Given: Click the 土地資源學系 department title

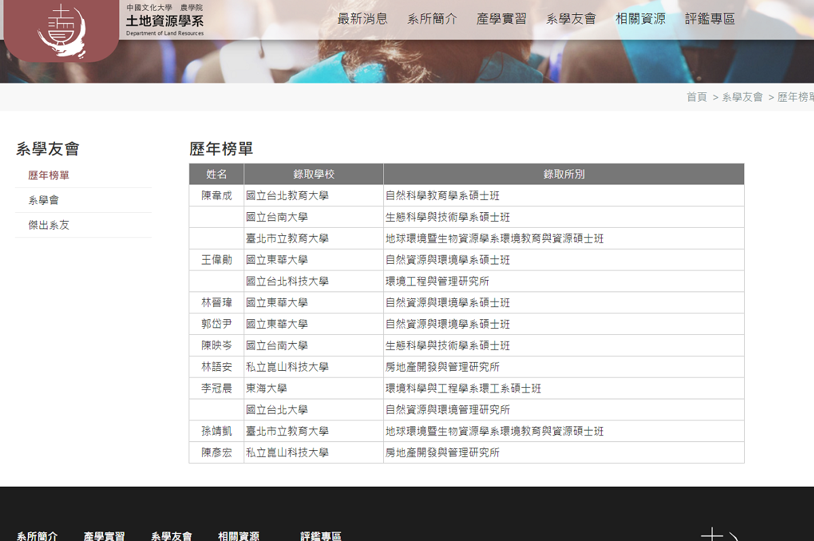Looking at the screenshot, I should pos(164,20).
